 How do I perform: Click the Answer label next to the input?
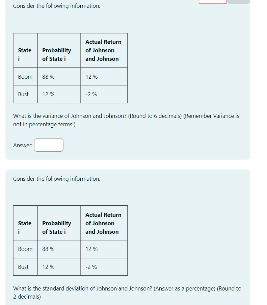pos(22,145)
